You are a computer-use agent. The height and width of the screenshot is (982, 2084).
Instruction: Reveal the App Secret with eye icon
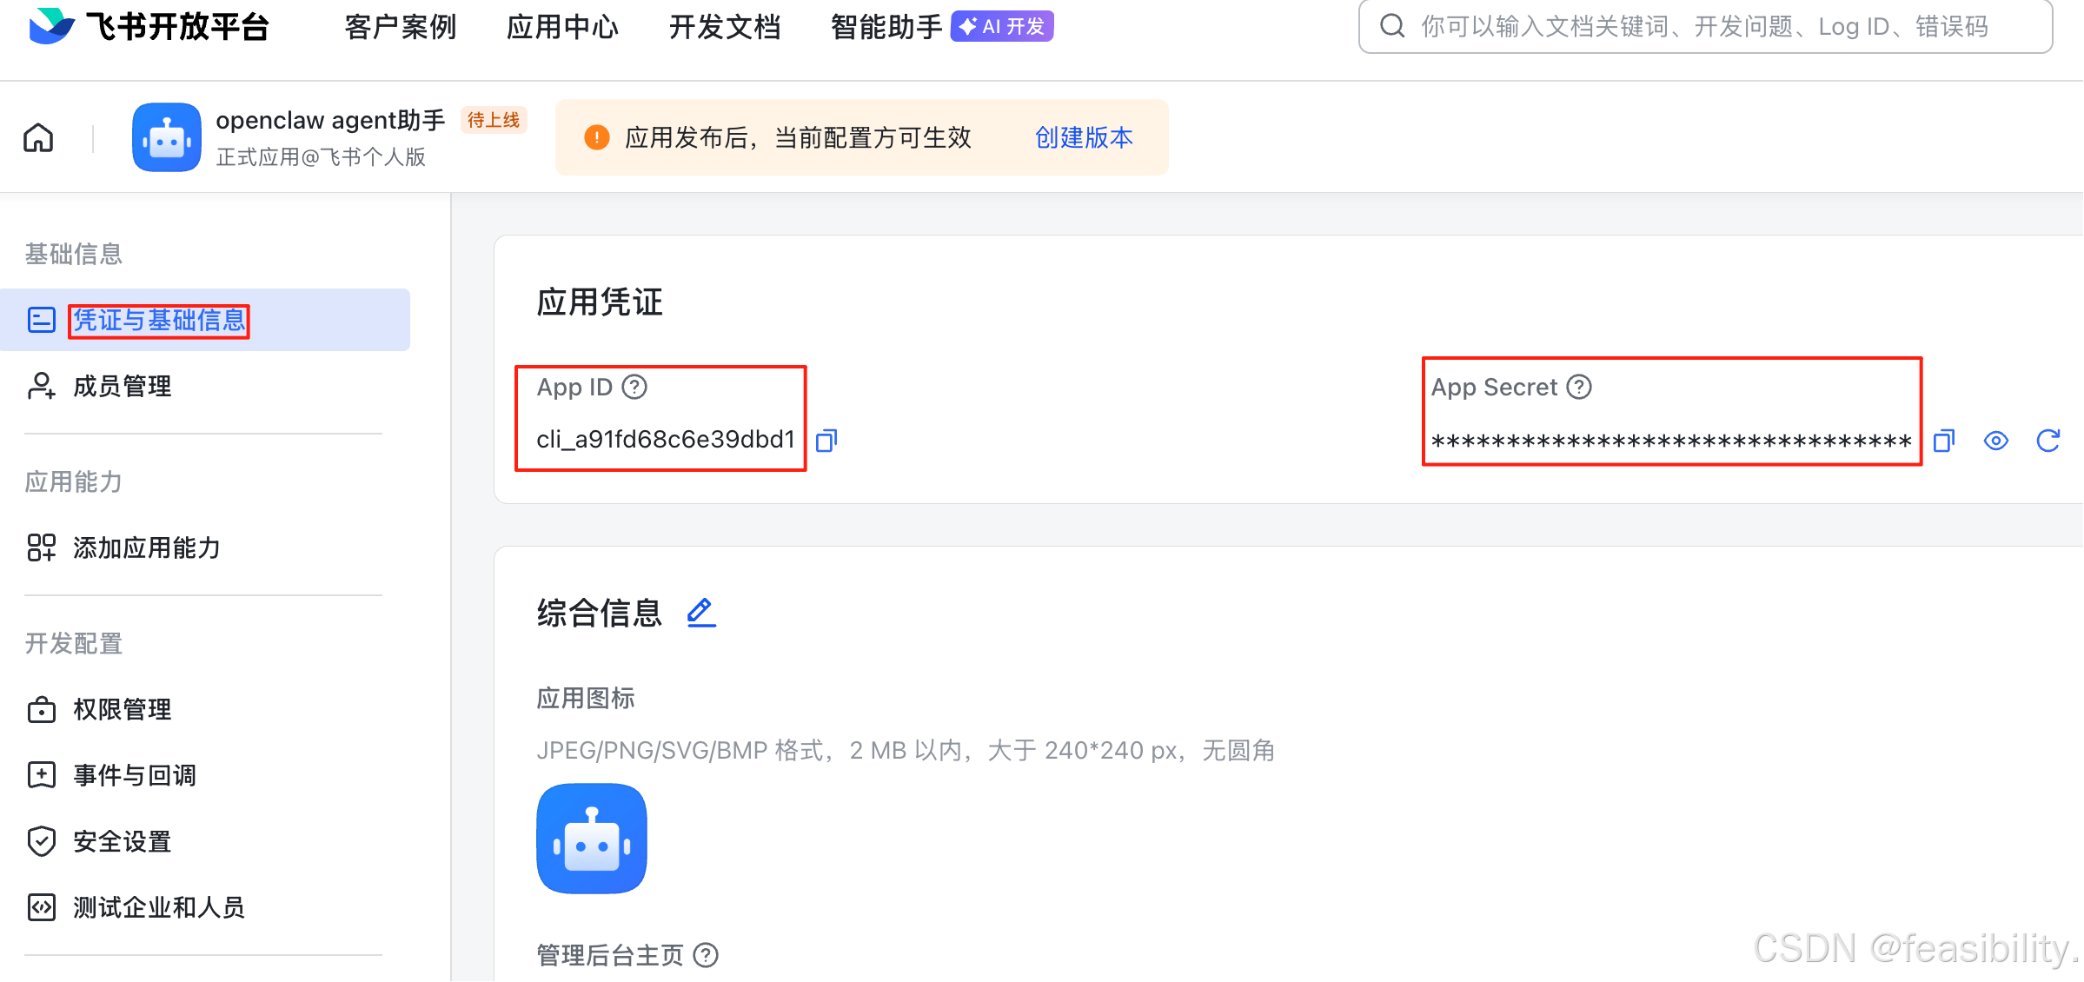[1995, 441]
